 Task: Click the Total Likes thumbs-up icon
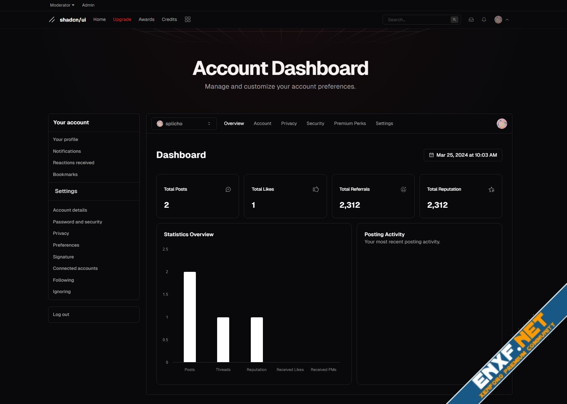coord(316,189)
